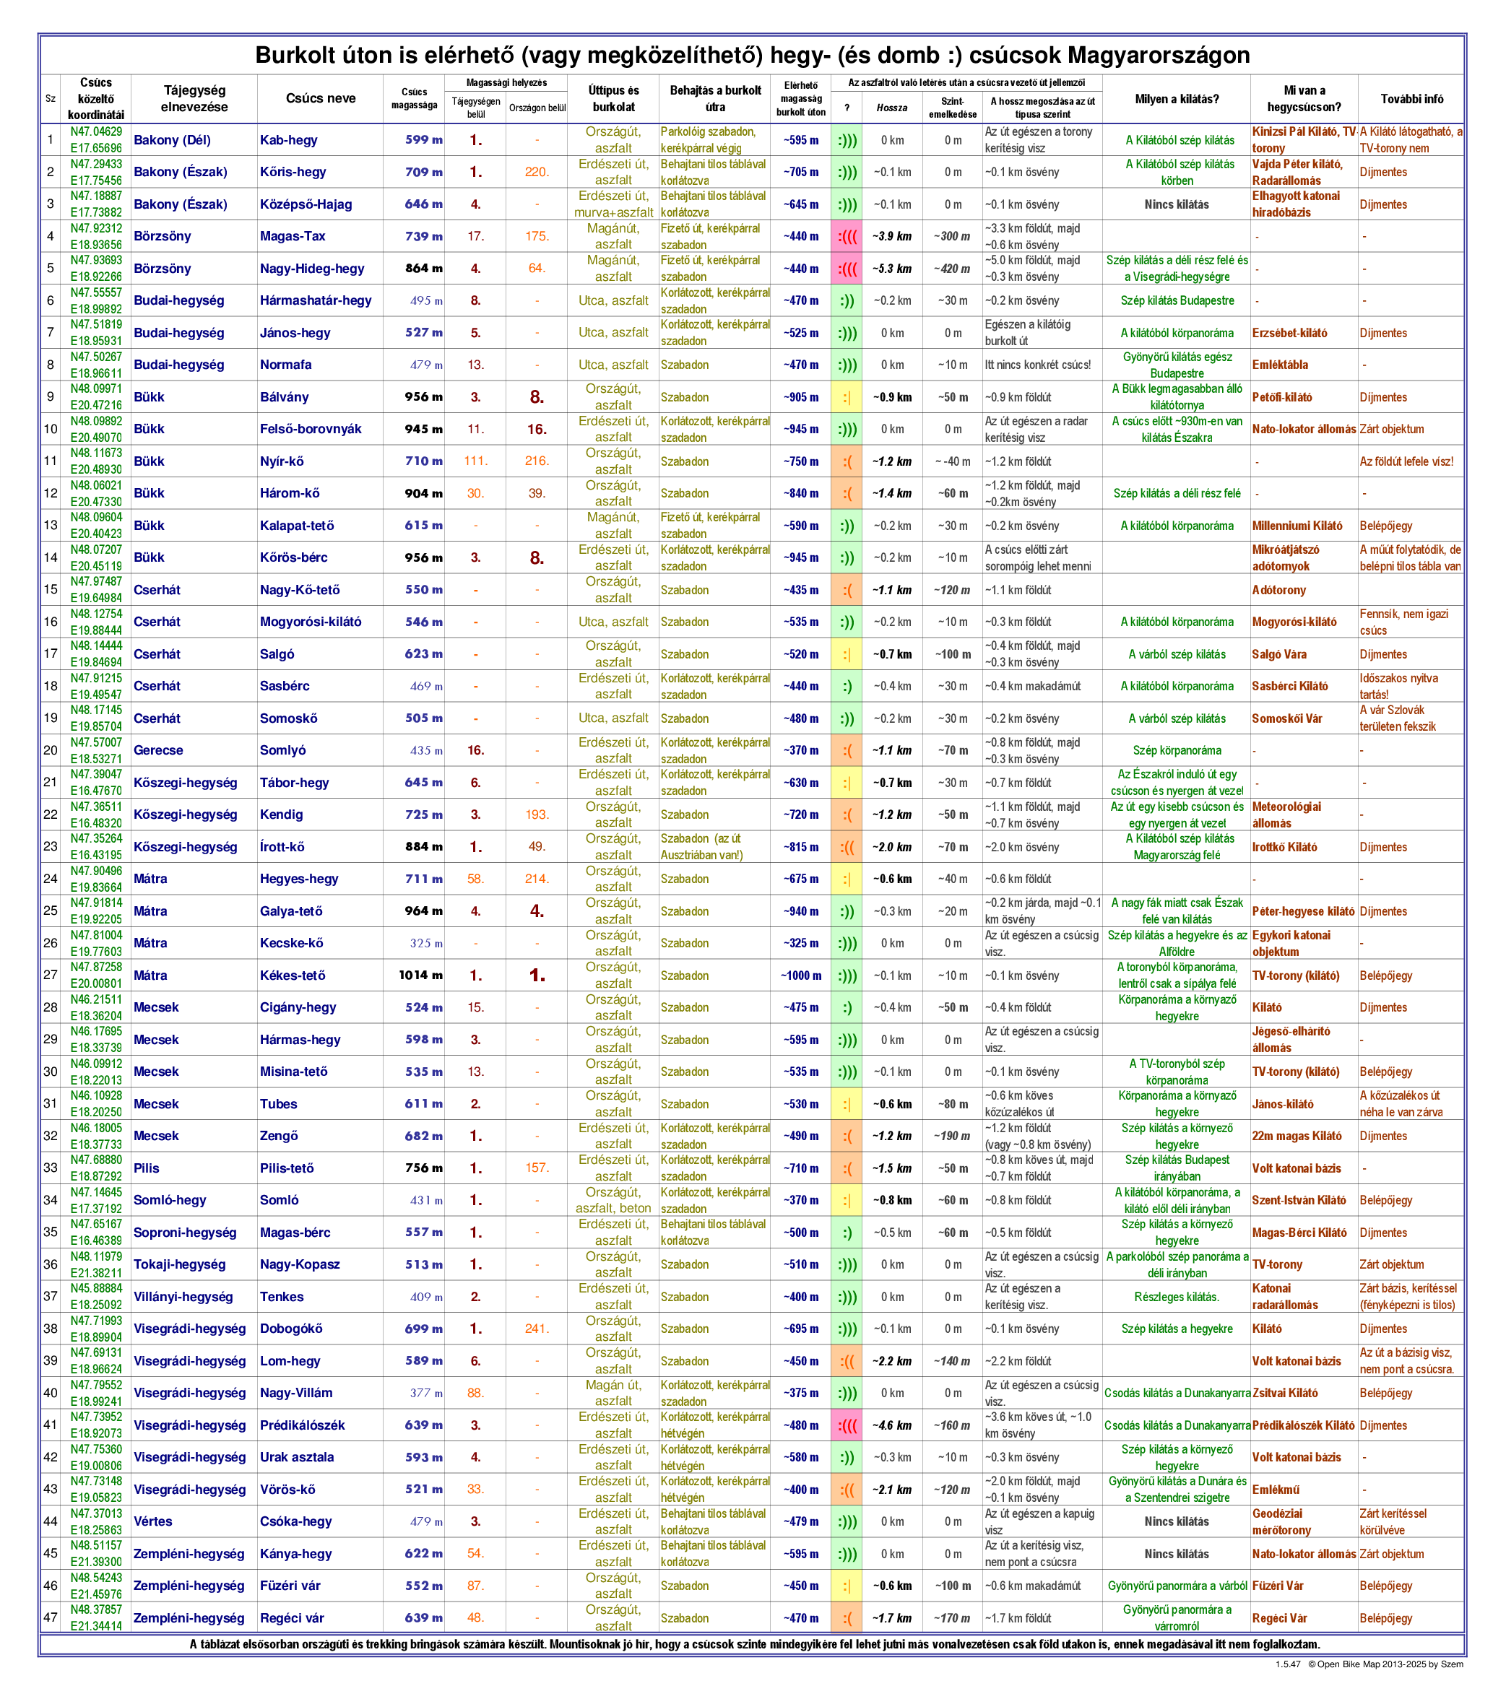Click the Milyen a kilátás? header

[1176, 98]
